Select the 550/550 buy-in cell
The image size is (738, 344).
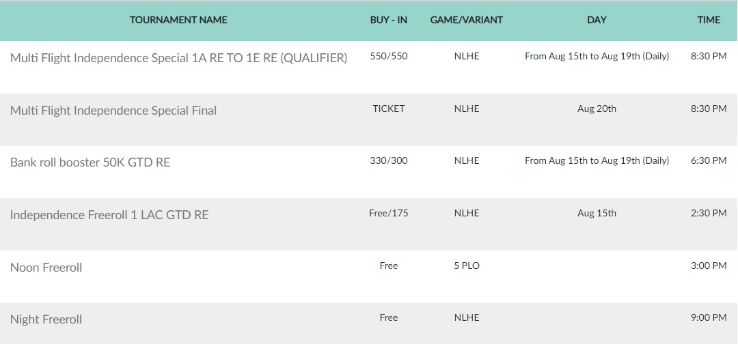coord(389,57)
